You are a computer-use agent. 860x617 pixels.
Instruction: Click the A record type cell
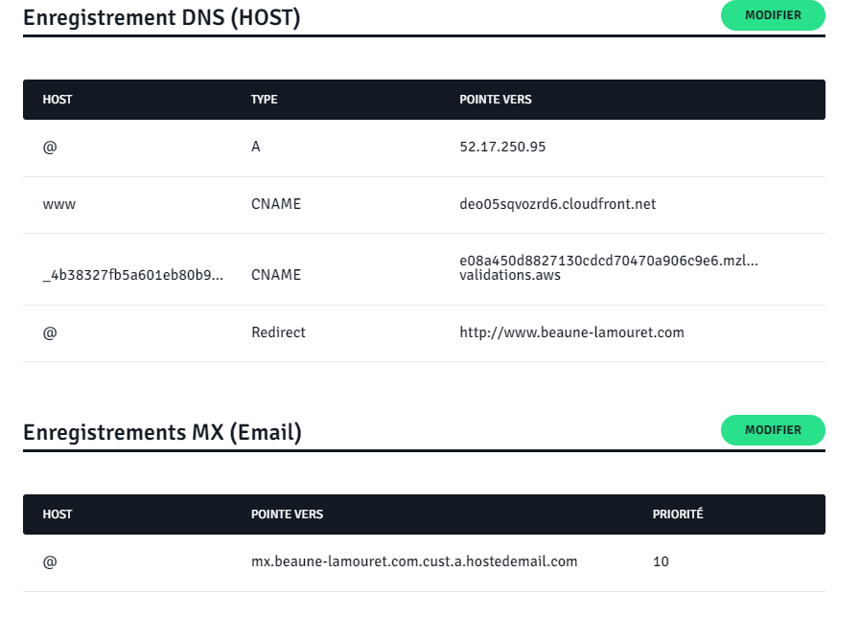coord(256,148)
